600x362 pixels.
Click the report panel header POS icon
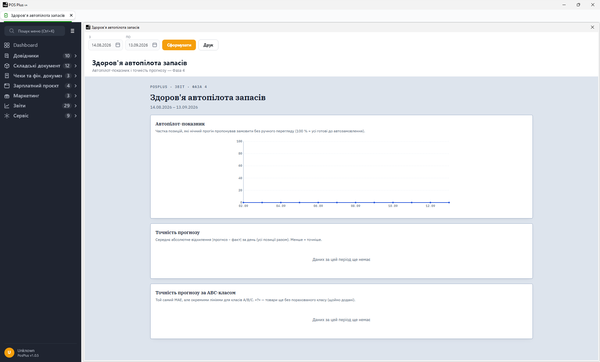88,27
